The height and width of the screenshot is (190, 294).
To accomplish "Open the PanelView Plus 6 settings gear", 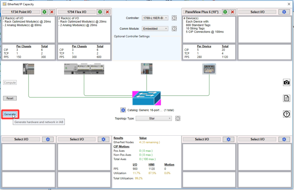I will point(225,12).
